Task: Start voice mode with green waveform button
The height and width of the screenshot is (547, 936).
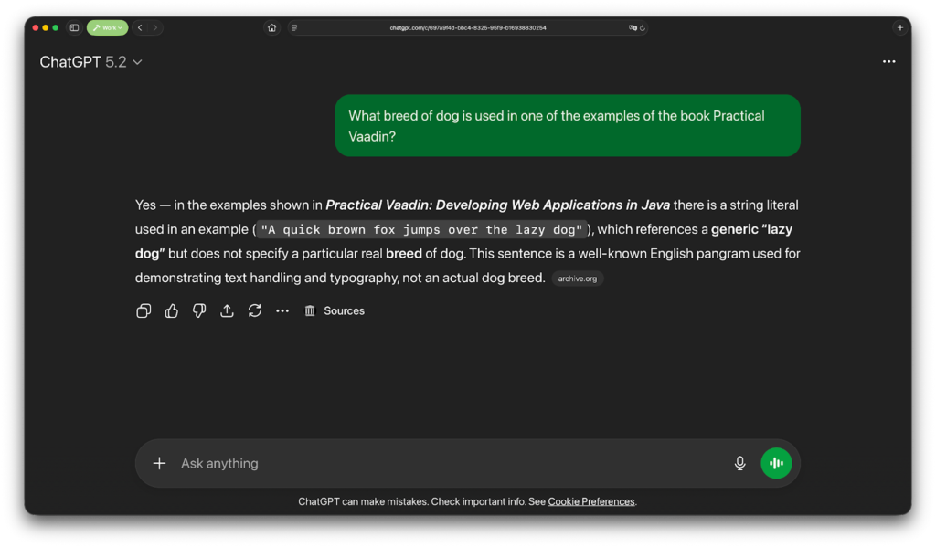Action: pyautogui.click(x=776, y=463)
